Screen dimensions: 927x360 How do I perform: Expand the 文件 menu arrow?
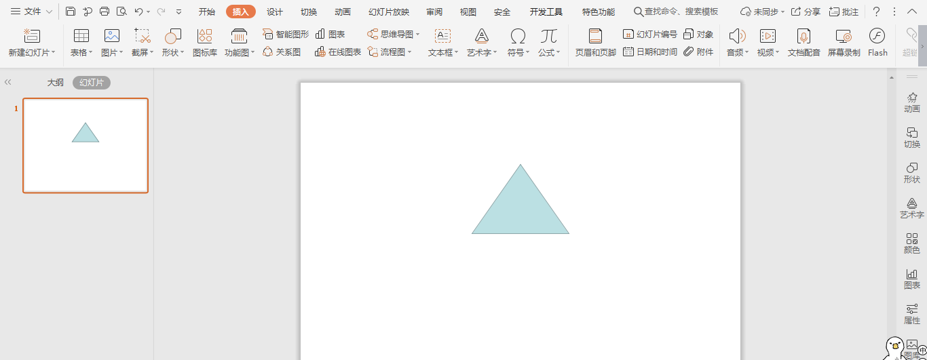(x=49, y=12)
